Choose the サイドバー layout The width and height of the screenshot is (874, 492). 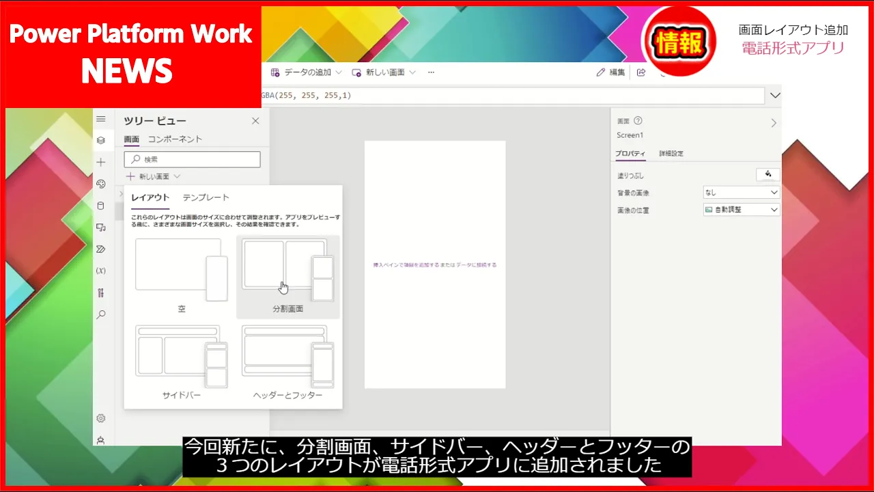pos(182,363)
